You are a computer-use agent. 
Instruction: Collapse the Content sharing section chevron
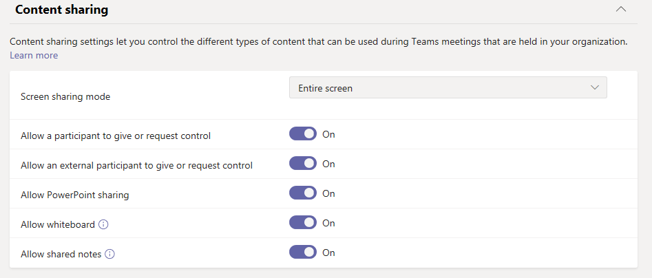tap(621, 10)
